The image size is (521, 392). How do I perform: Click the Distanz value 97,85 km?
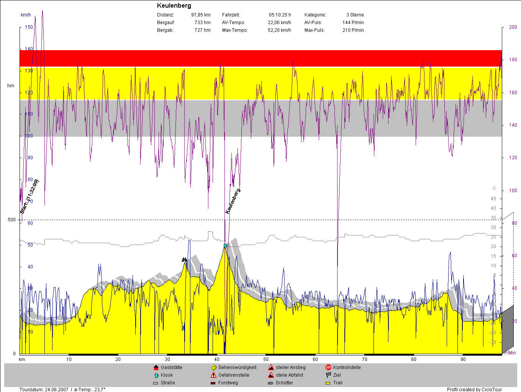(x=201, y=15)
